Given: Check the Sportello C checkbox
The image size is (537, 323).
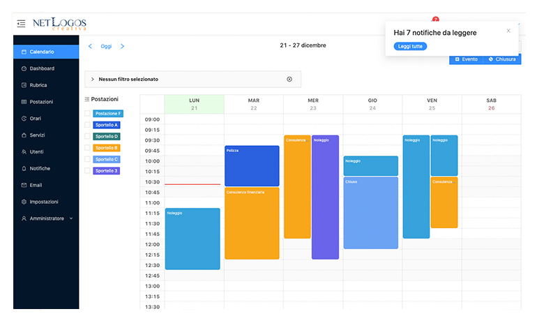Looking at the screenshot, I should pos(88,159).
